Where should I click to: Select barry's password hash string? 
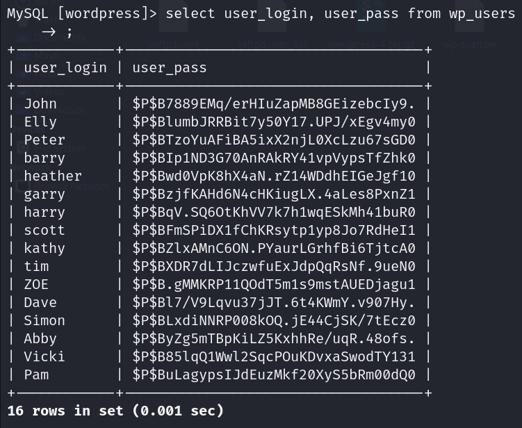tap(274, 158)
